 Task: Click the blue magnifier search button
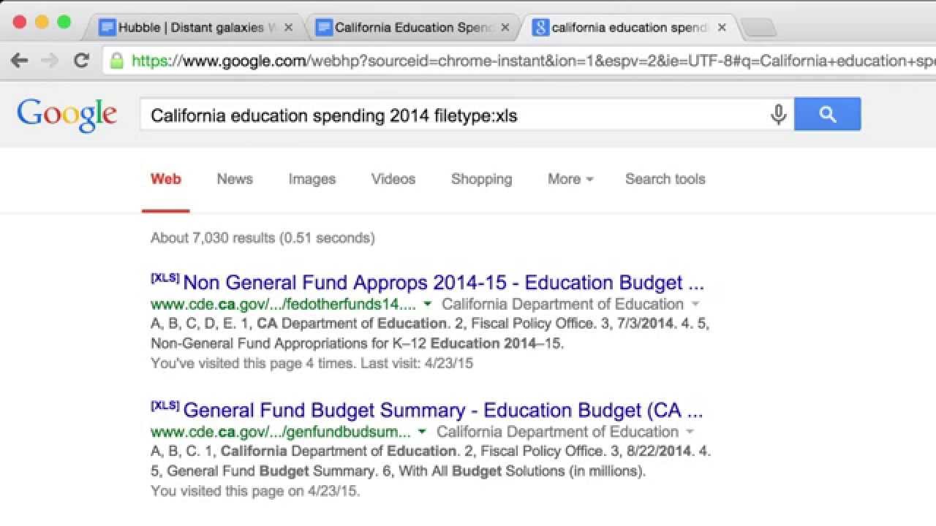point(827,115)
